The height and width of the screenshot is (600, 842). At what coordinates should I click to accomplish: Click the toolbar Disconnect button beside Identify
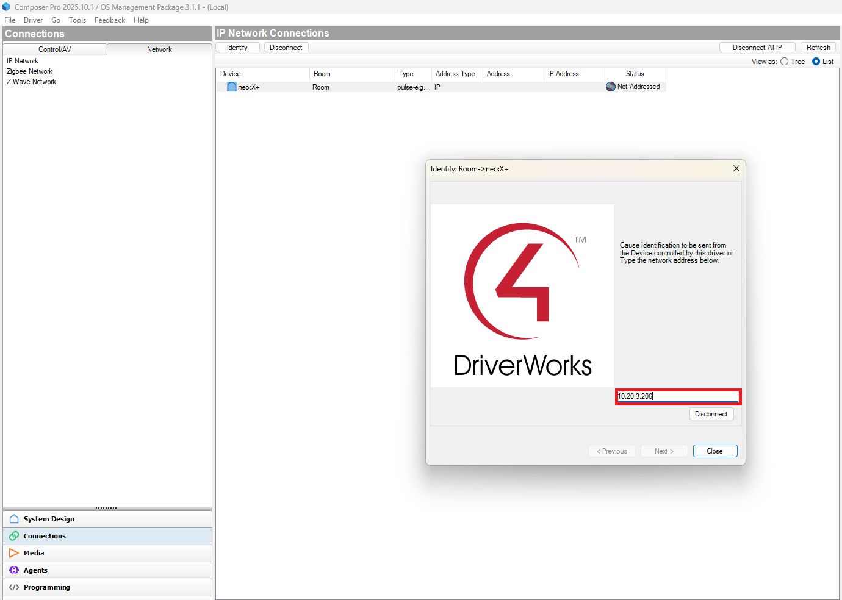point(286,48)
